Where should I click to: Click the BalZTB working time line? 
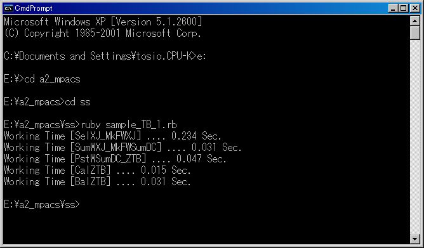coord(97,181)
